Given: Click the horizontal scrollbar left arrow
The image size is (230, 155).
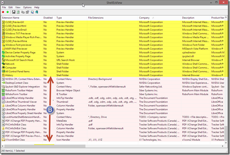Looking at the screenshot, I should 2,146.
